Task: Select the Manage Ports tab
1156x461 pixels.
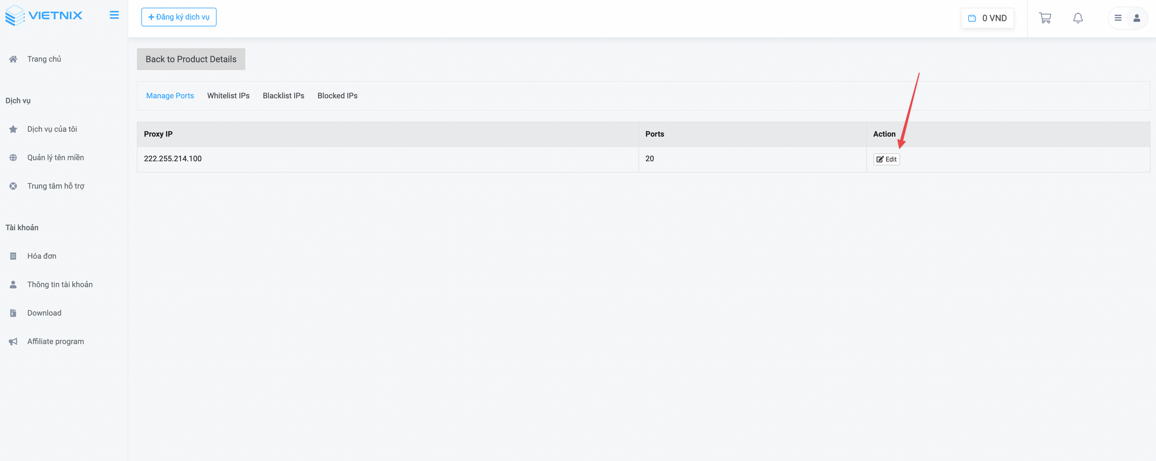Action: point(170,96)
